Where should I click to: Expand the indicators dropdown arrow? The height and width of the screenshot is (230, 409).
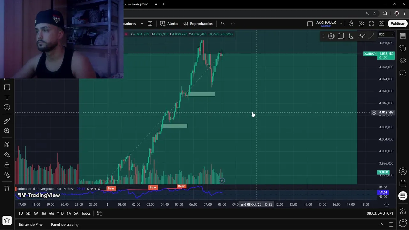[142, 24]
